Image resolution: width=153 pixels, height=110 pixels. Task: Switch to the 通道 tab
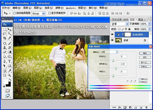click(x=140, y=20)
